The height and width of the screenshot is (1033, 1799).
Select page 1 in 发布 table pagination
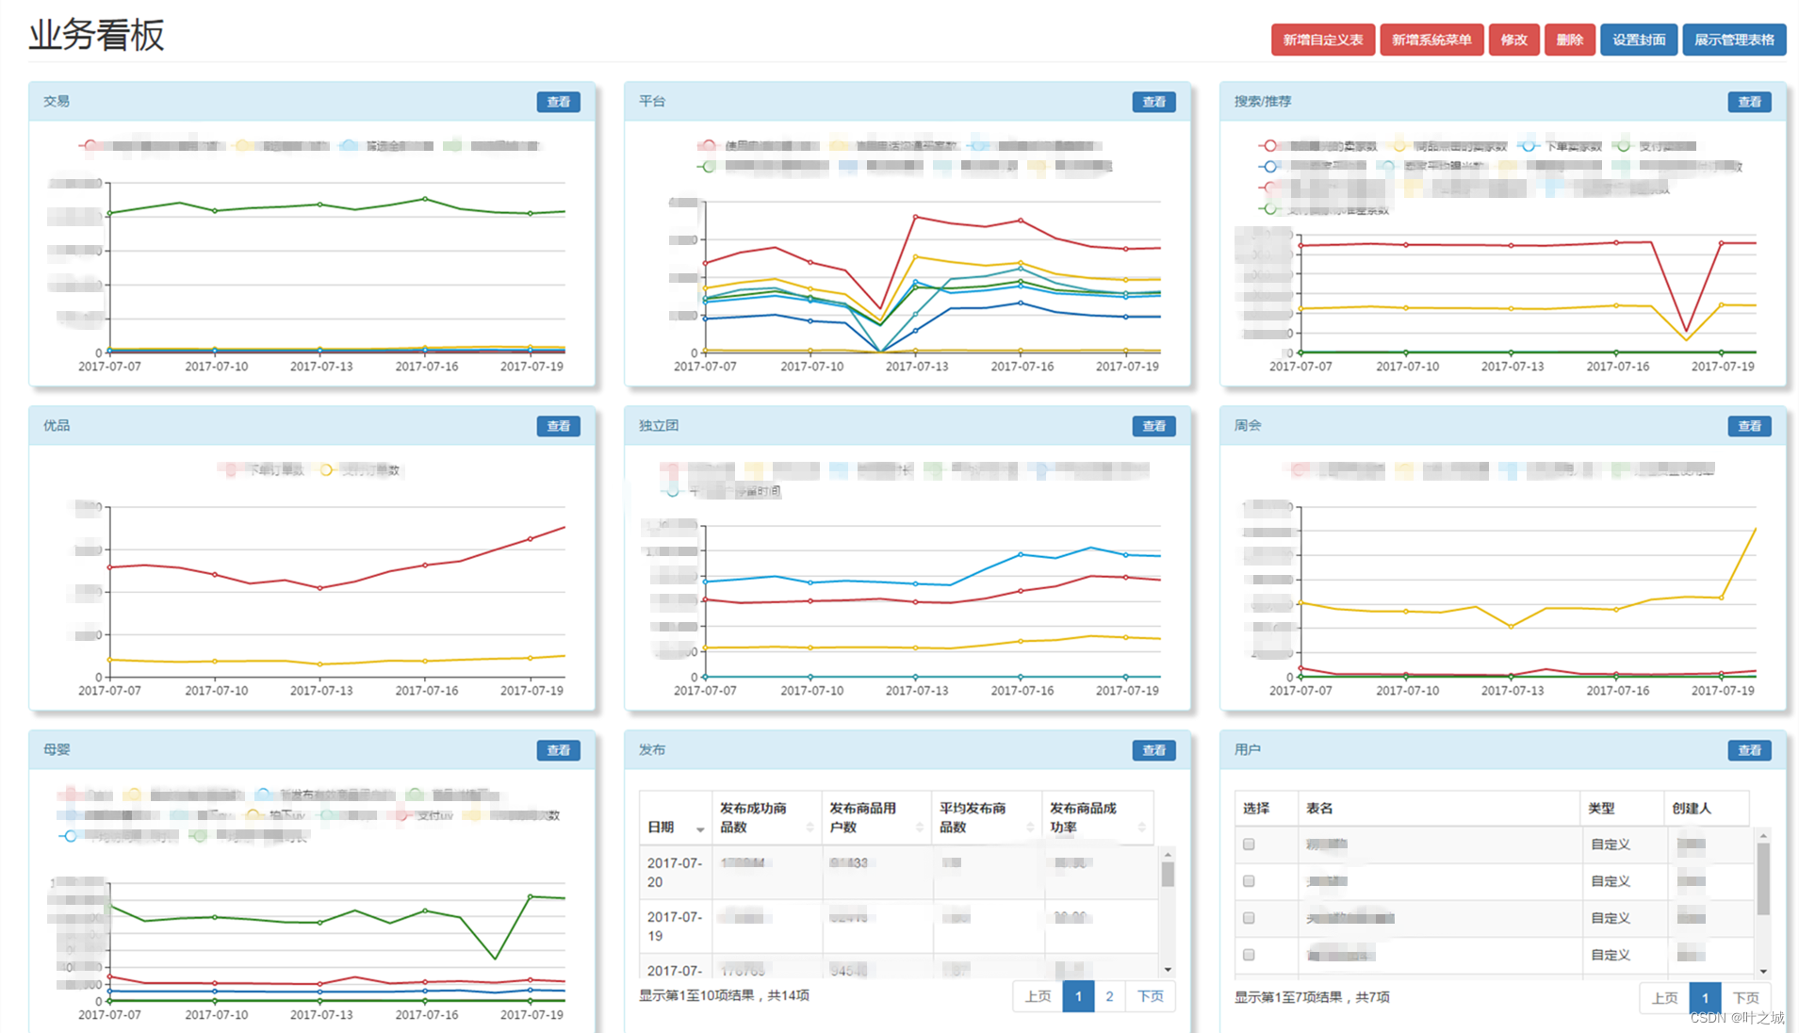[x=1079, y=996]
